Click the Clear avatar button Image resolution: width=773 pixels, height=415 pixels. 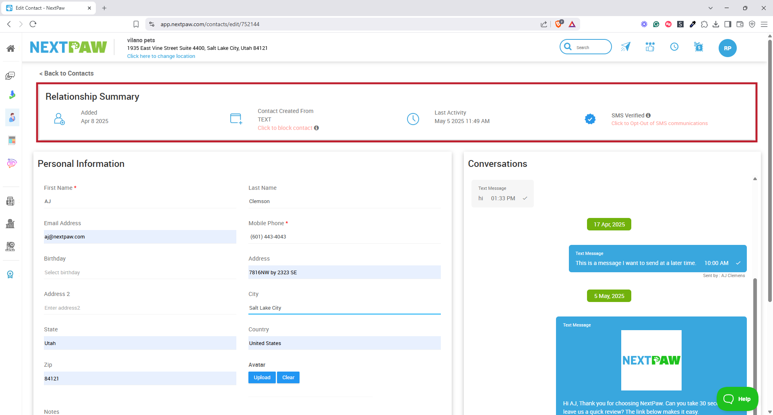click(288, 377)
